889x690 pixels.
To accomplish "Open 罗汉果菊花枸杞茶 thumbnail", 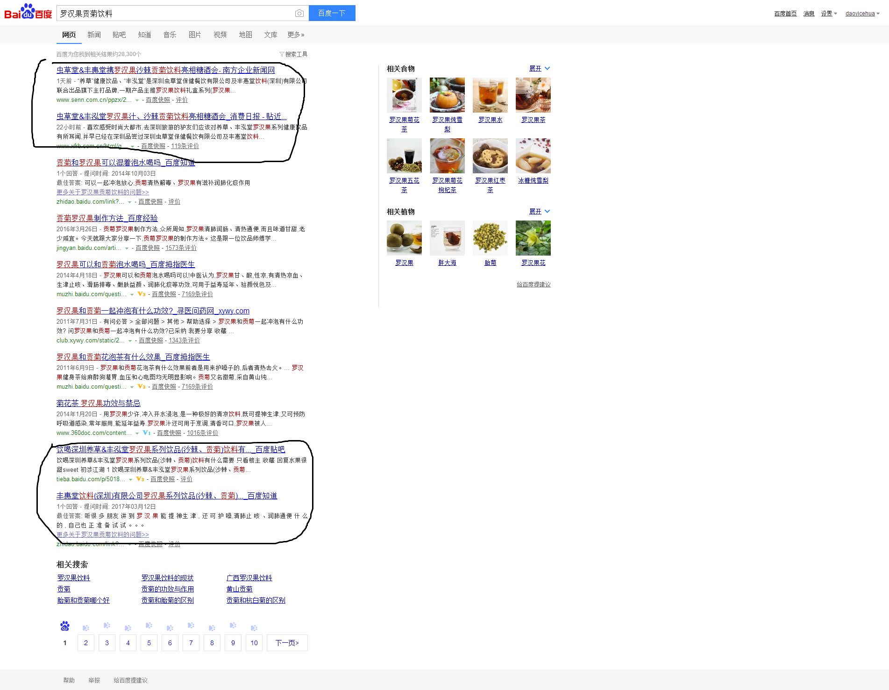I will click(x=447, y=156).
